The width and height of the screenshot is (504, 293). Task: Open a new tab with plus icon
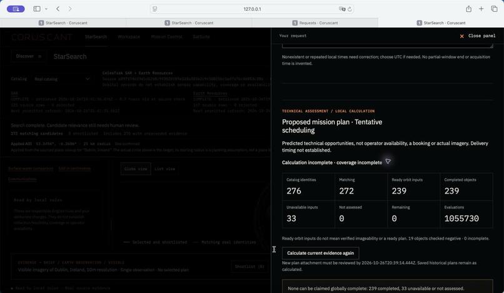click(x=481, y=9)
